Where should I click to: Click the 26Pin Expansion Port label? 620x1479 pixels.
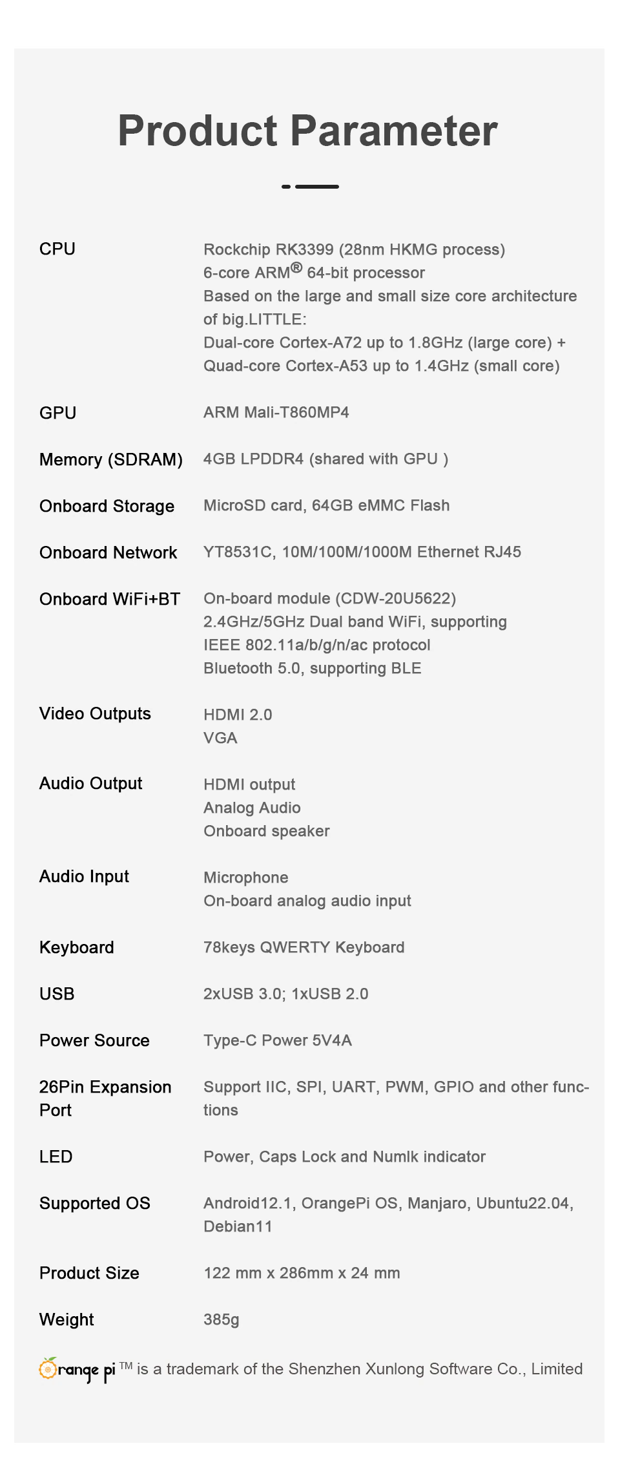(x=105, y=1098)
